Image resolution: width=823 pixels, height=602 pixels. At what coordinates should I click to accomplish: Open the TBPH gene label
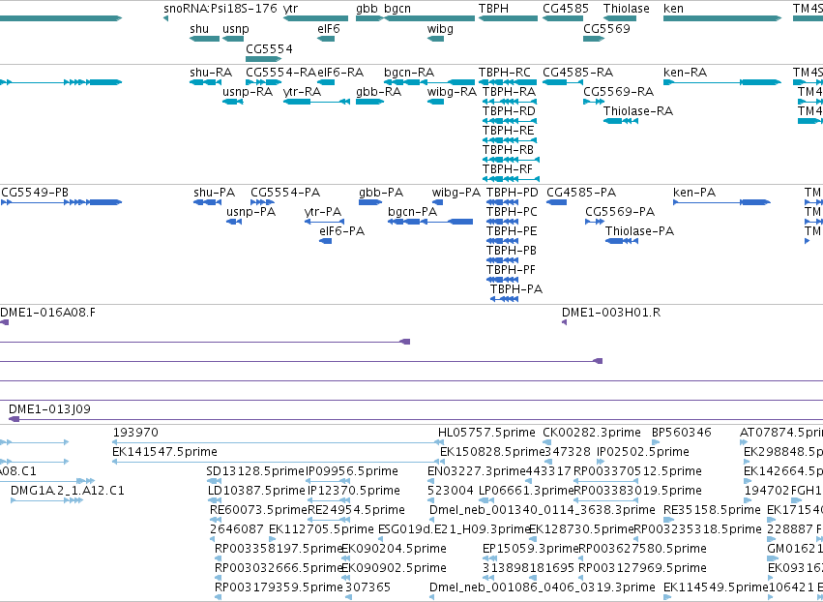[x=493, y=9]
